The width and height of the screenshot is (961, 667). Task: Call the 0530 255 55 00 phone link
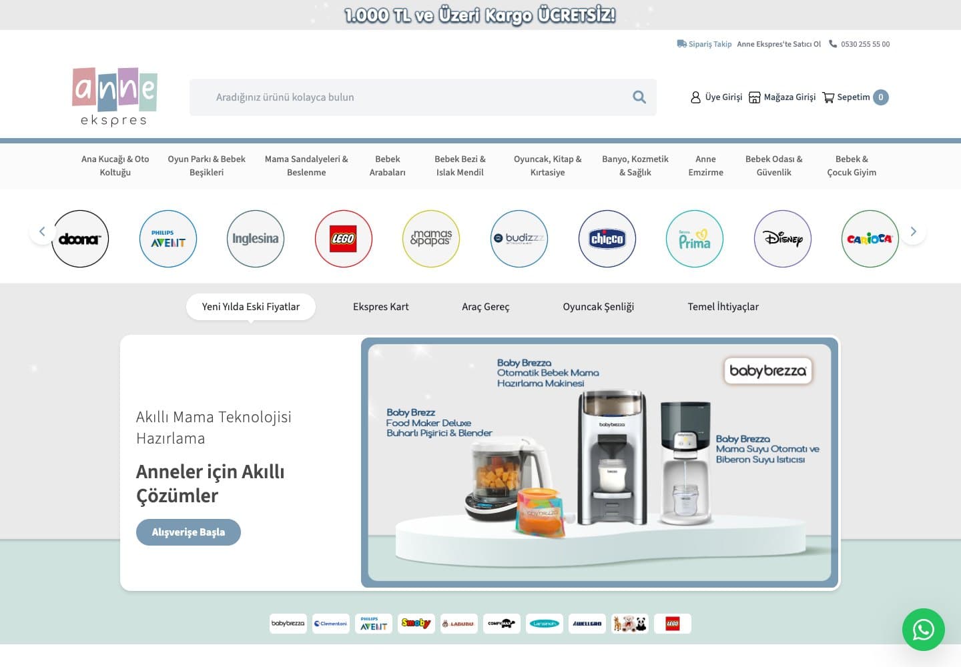(859, 44)
